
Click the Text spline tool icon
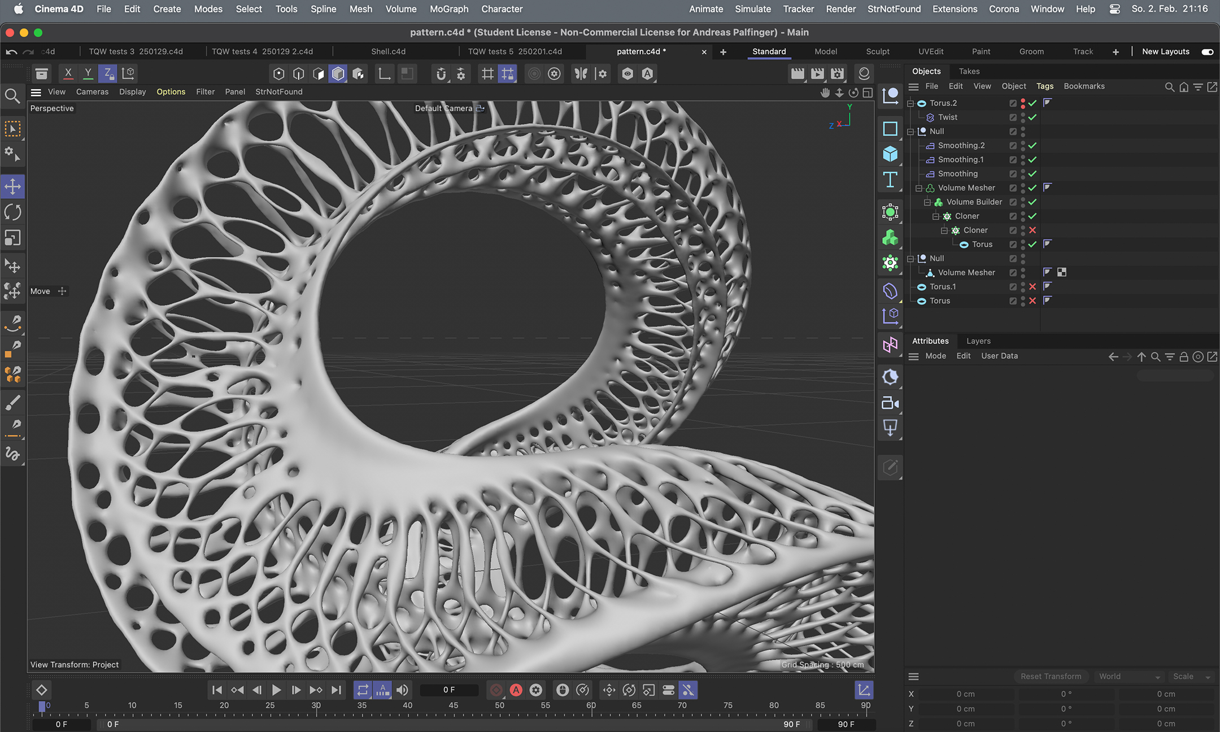[x=890, y=180]
